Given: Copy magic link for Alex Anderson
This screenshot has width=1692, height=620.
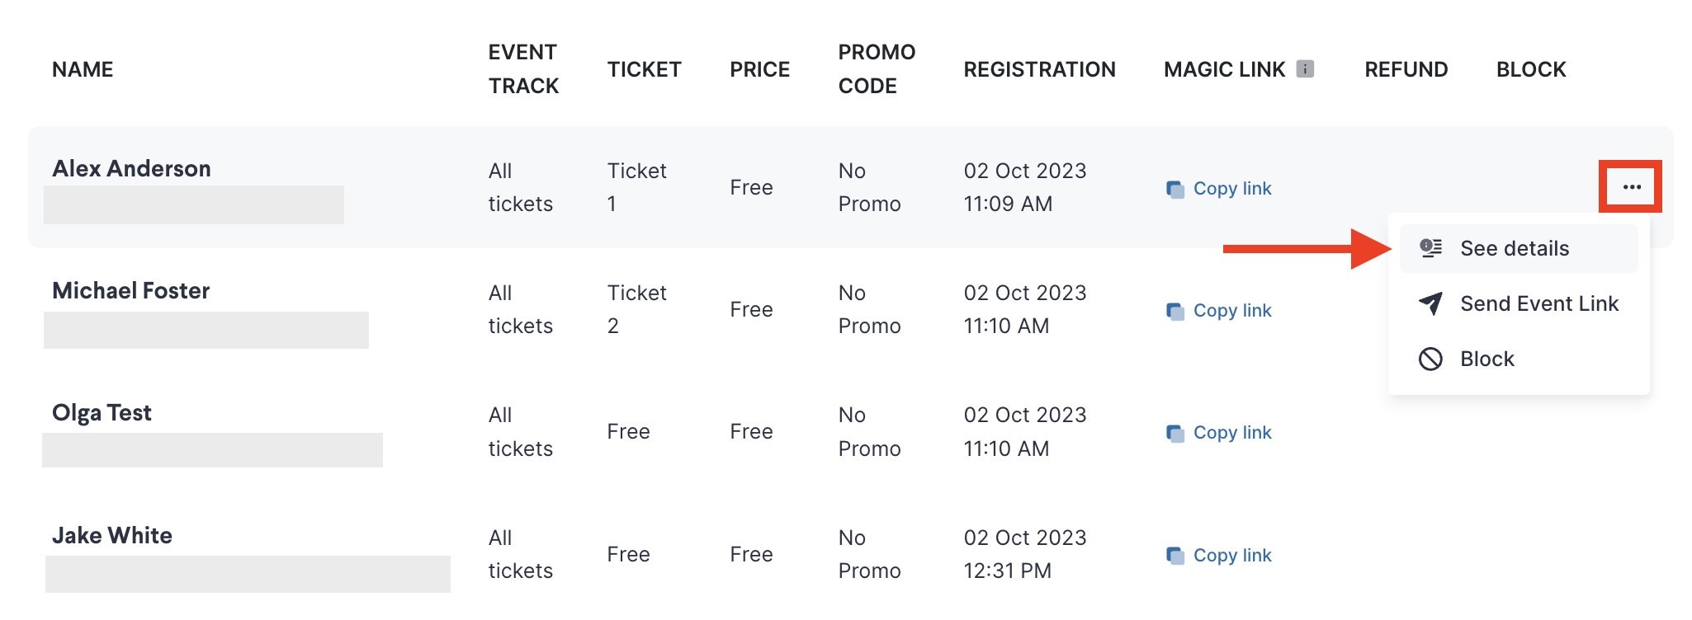Looking at the screenshot, I should [x=1218, y=189].
